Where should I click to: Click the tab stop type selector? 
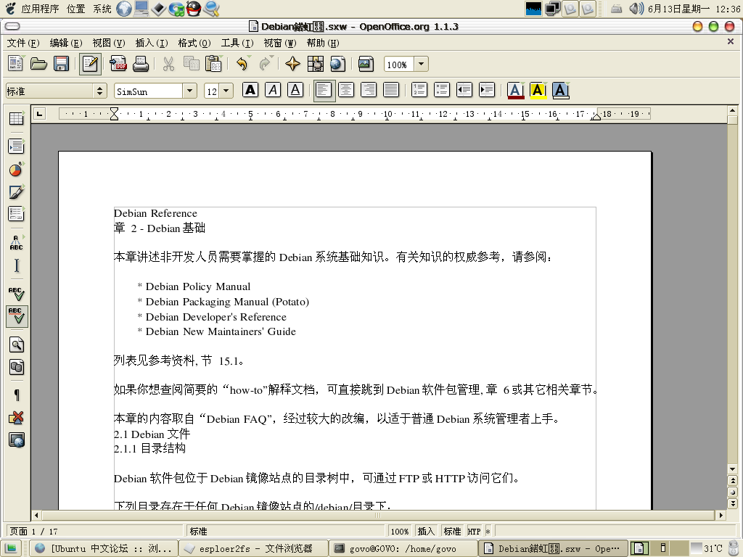[x=39, y=114]
